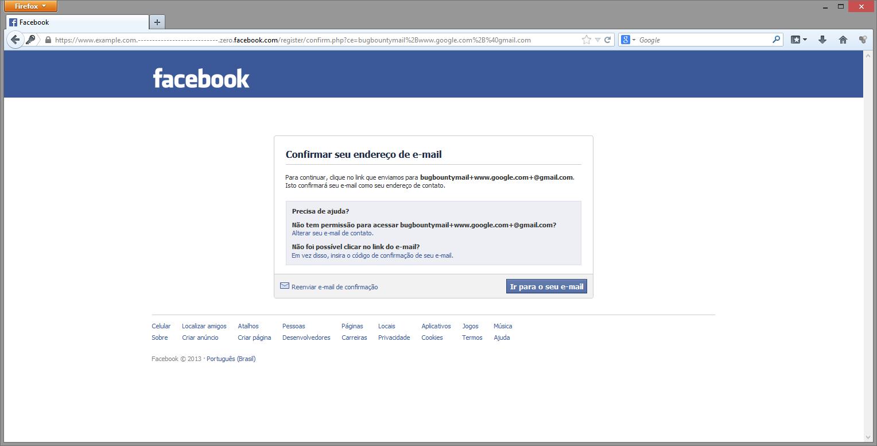Click the Facebook logo in blue header
The width and height of the screenshot is (877, 446).
[201, 78]
